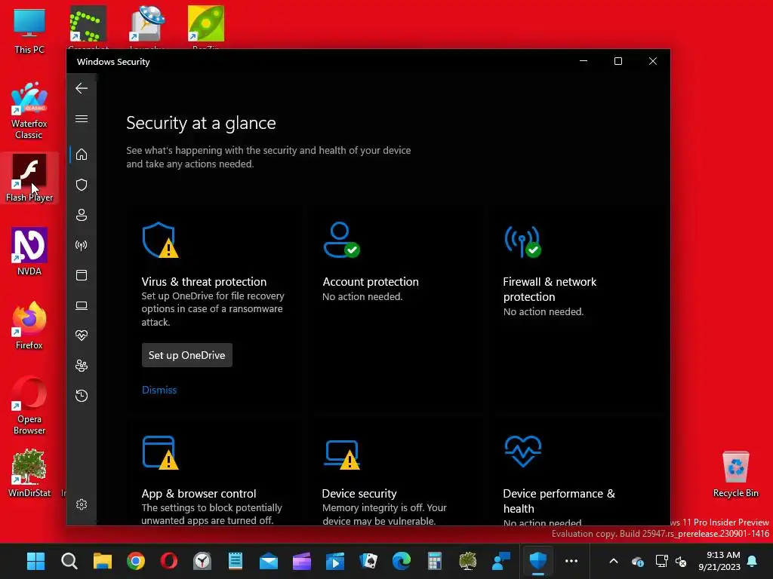Open Virus & threat protection shield sidebar icon
Screen dimensions: 773x579
[x=82, y=185]
